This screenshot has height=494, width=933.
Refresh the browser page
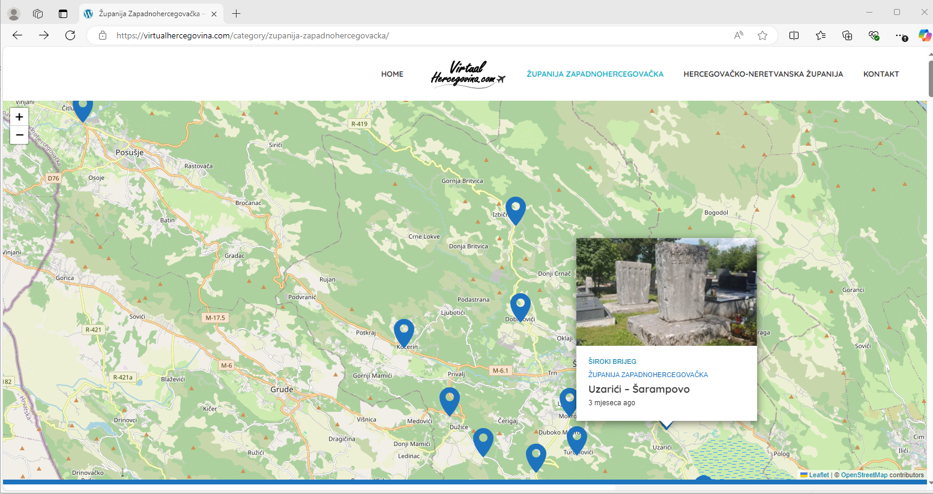70,35
